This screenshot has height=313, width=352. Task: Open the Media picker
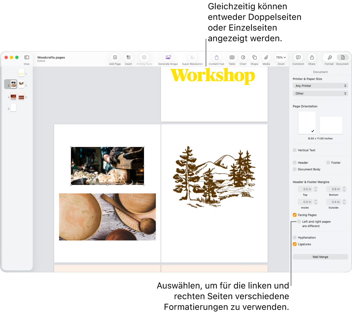(266, 58)
